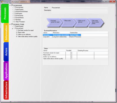
Task: Enable Parallell for Take notes about vendor quality
Action: point(71,58)
